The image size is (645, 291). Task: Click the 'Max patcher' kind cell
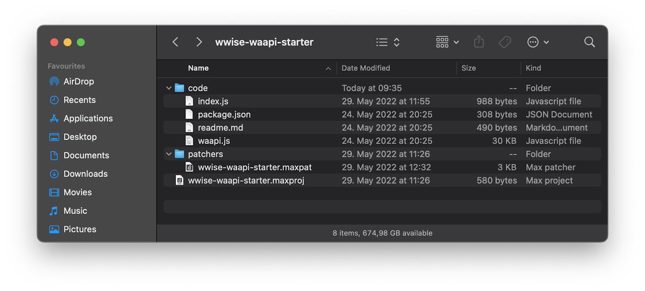point(550,167)
